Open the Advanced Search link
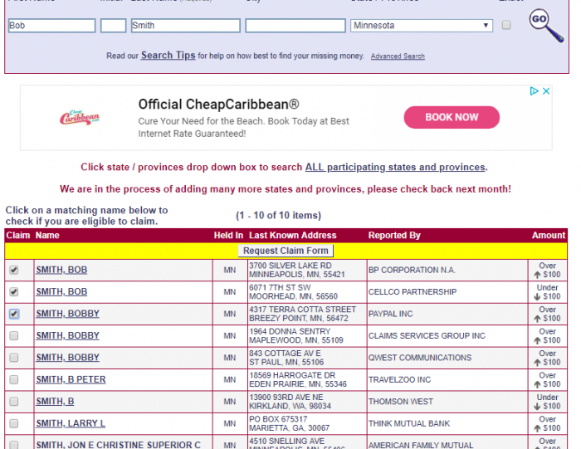The width and height of the screenshot is (581, 449). (x=398, y=56)
